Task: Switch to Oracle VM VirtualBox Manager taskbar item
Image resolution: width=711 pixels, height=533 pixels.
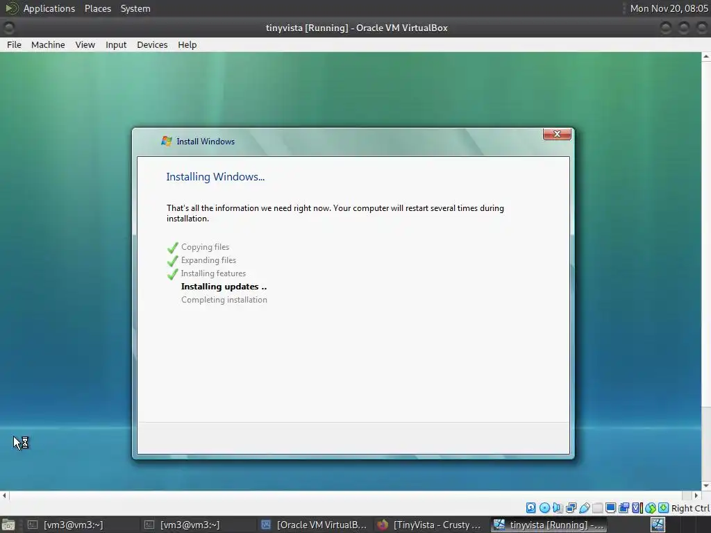Action: click(314, 525)
